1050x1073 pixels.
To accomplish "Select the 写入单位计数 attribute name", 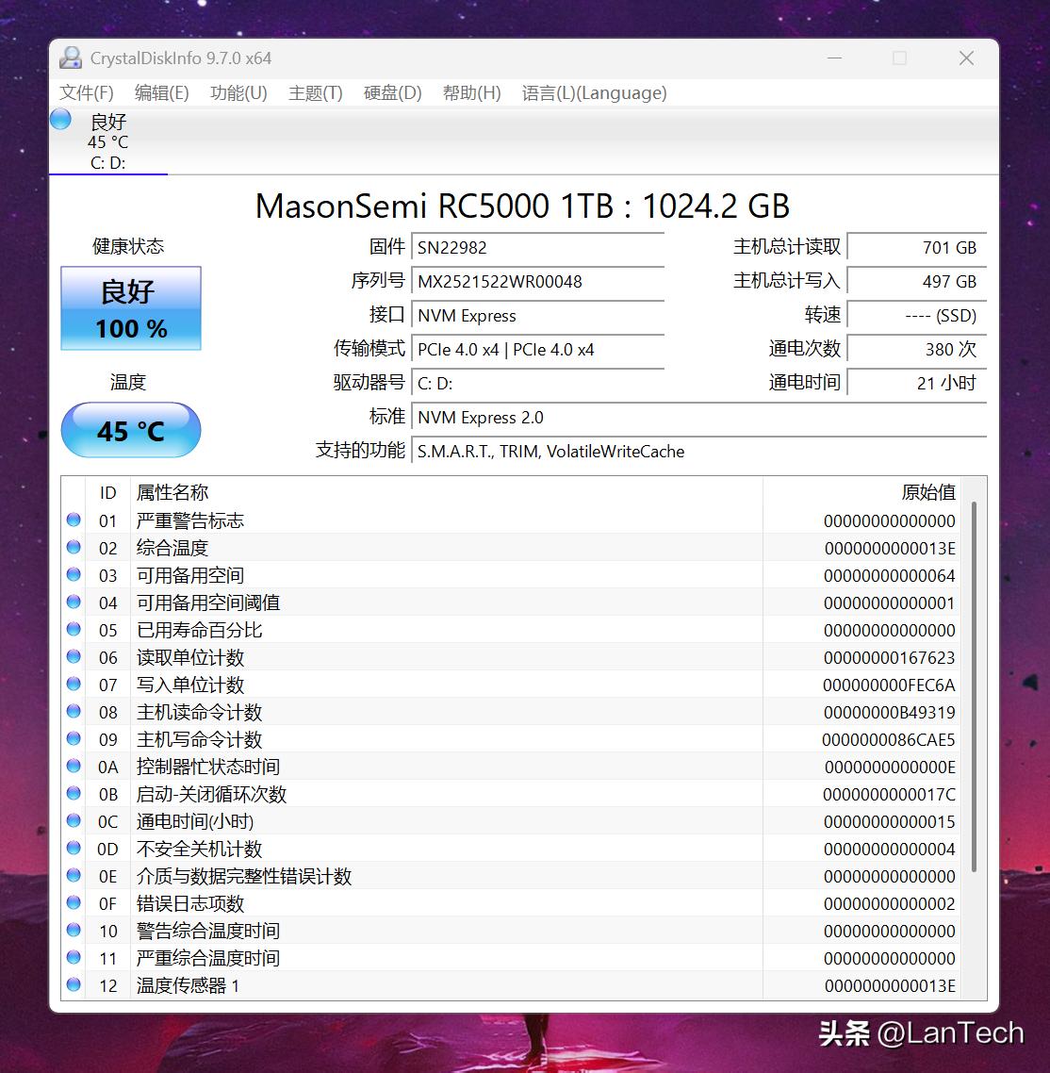I will point(190,685).
